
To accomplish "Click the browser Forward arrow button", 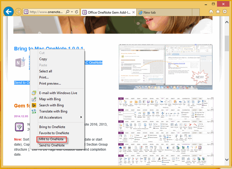I will 18,12.
